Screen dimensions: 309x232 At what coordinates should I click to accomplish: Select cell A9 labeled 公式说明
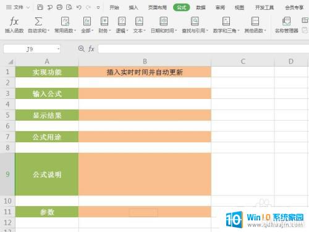[x=47, y=174]
